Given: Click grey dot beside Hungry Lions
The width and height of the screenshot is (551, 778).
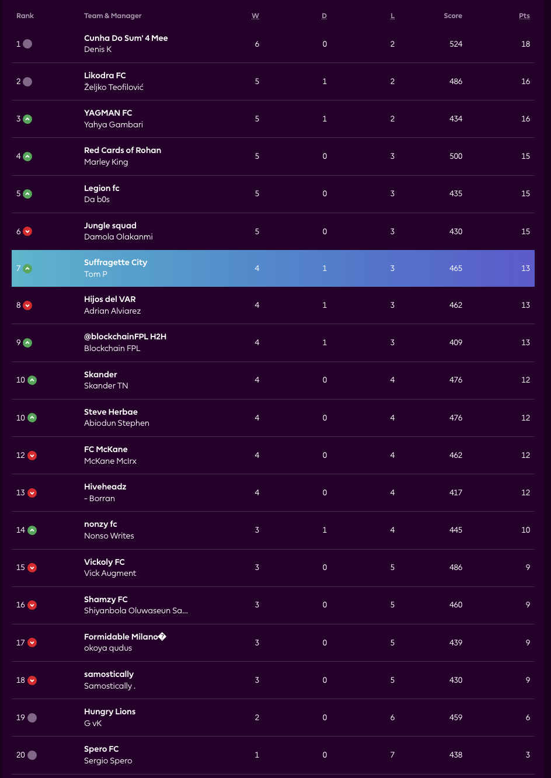Looking at the screenshot, I should (x=32, y=718).
